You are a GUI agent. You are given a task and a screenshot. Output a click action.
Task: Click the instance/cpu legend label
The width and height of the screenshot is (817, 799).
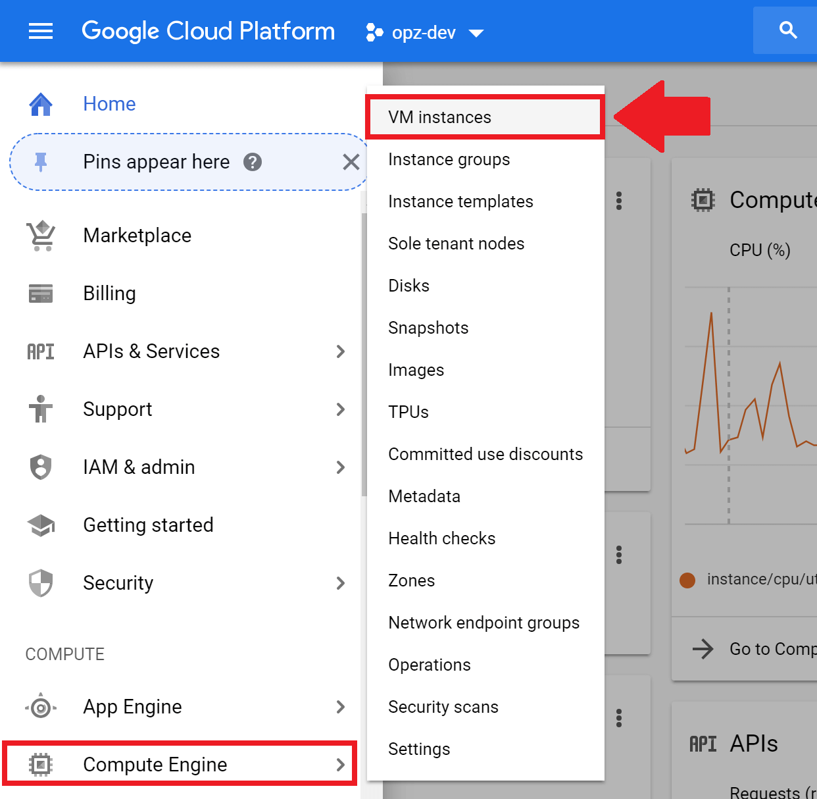[x=762, y=579]
